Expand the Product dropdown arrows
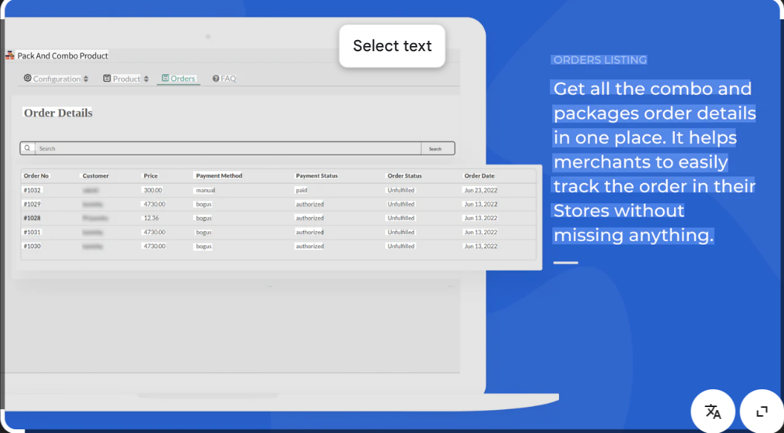This screenshot has height=433, width=784. click(147, 78)
